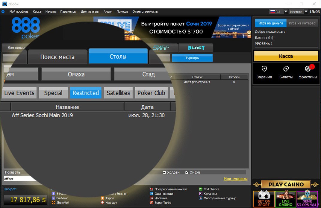The image size is (321, 208).
Task: Open the Другие игры menu
Action: [90, 12]
